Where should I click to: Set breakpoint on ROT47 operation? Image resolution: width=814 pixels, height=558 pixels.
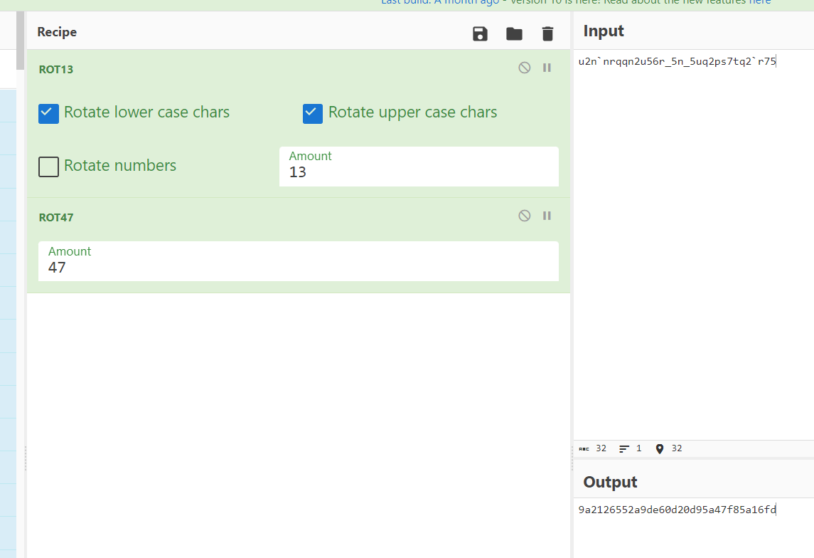click(547, 216)
